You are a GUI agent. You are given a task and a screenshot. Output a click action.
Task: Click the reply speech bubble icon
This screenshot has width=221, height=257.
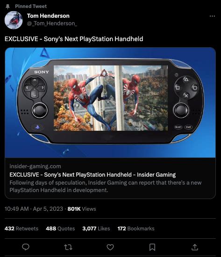26,247
